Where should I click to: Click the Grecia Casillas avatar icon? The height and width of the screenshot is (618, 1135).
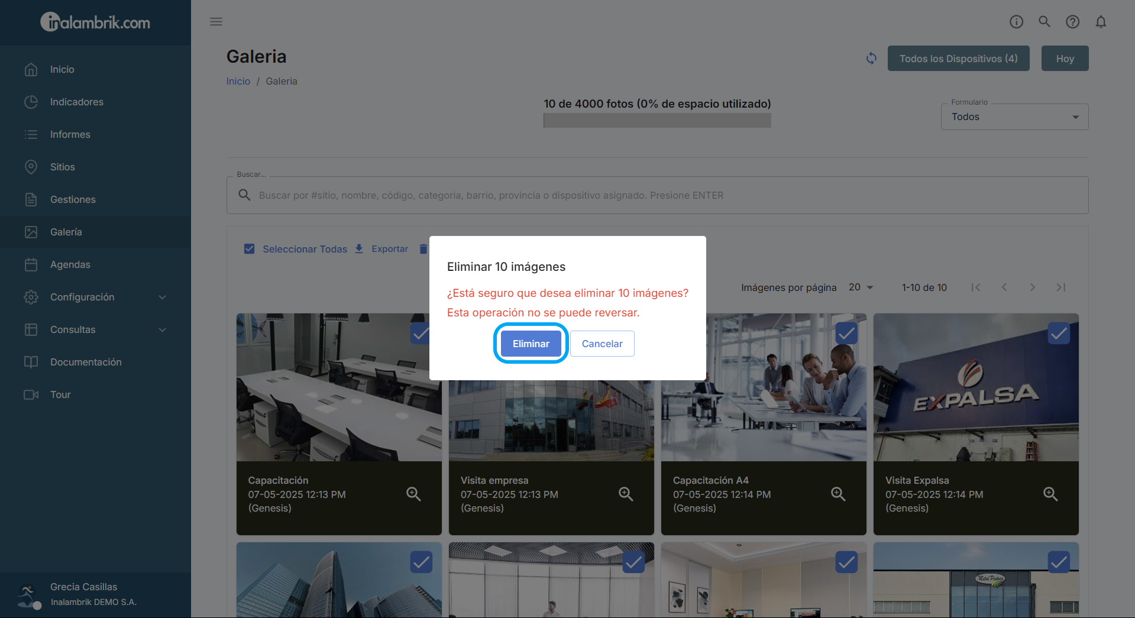[x=28, y=596]
